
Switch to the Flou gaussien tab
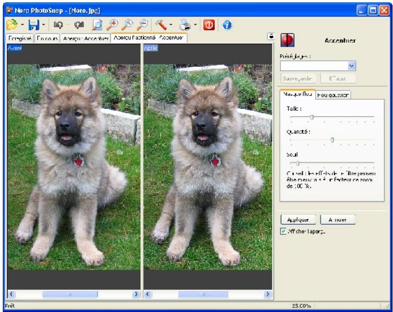point(333,95)
